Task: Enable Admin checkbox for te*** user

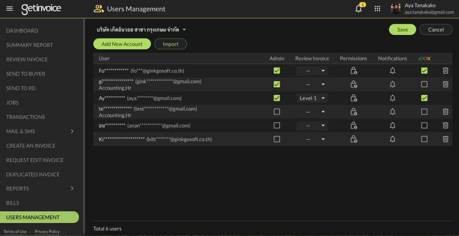Action: coord(277,112)
